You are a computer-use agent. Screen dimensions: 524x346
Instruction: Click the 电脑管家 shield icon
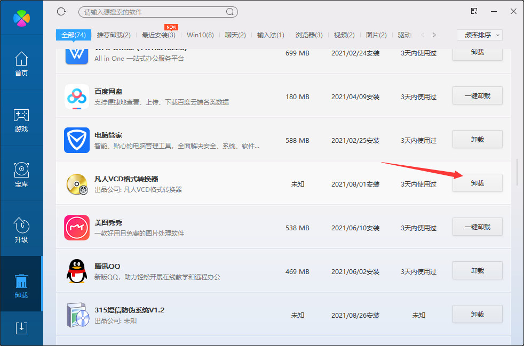(x=77, y=140)
